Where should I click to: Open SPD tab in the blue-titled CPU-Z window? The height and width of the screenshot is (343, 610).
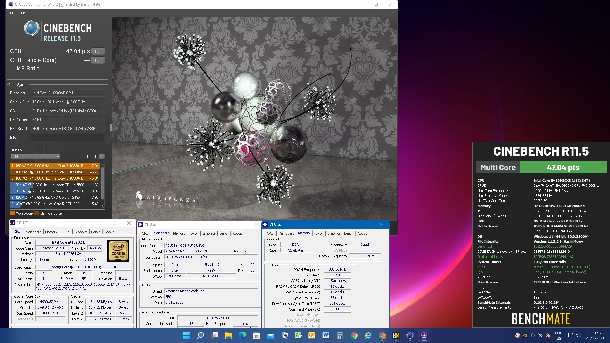(x=319, y=233)
